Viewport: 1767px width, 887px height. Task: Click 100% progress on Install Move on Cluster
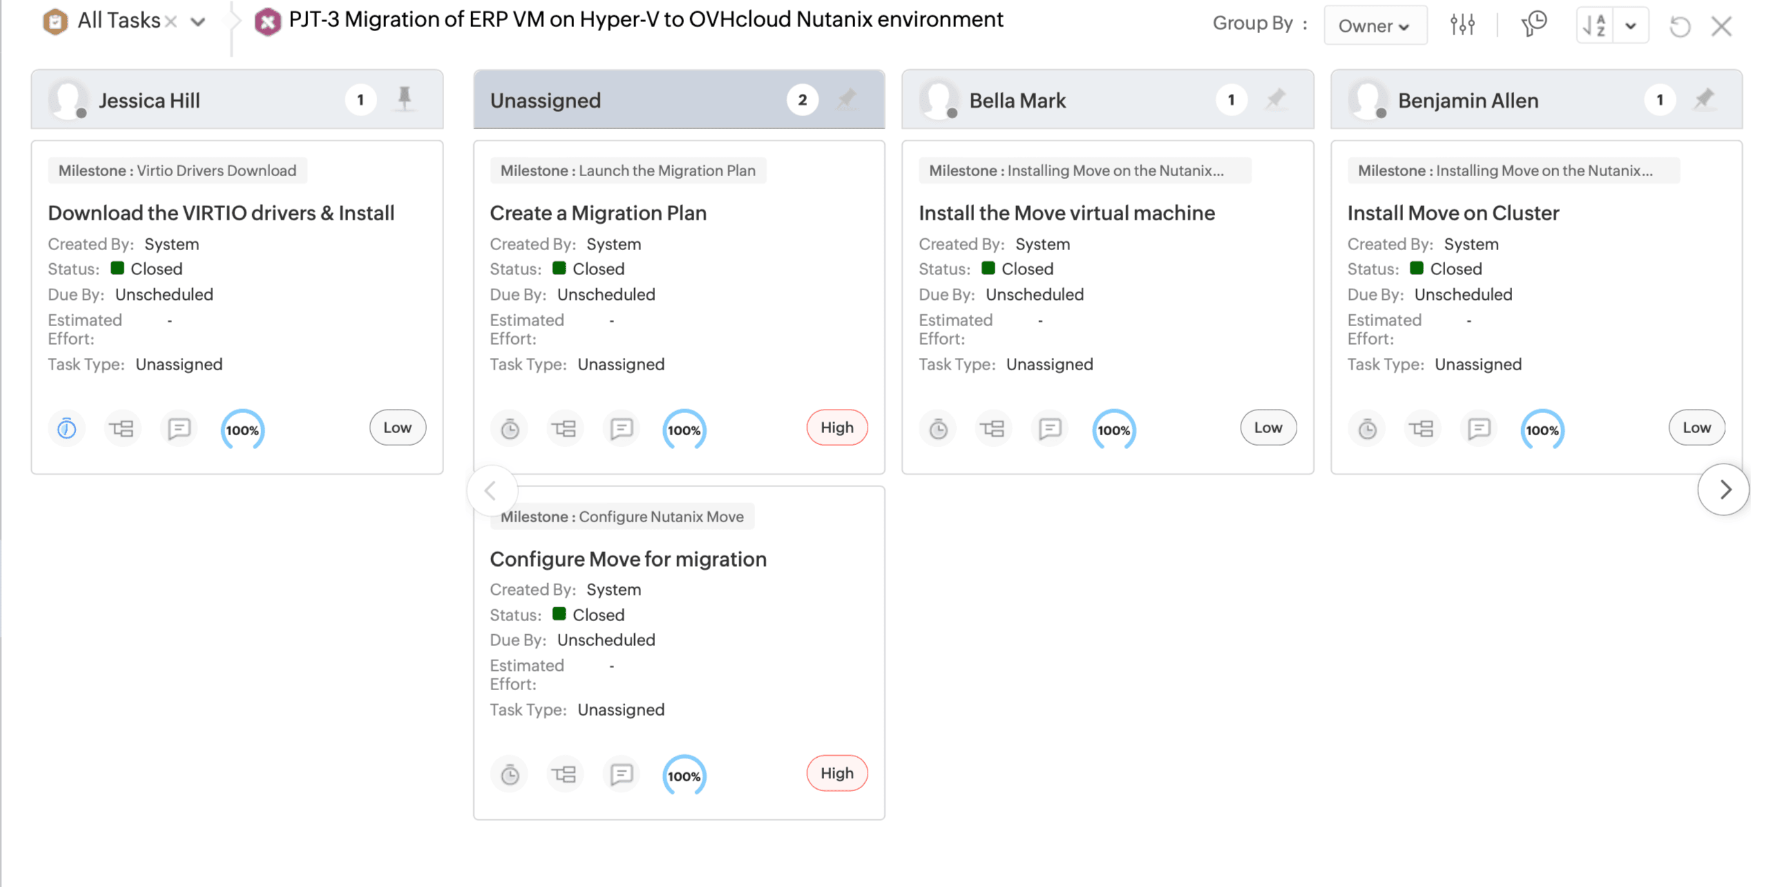click(x=1542, y=430)
